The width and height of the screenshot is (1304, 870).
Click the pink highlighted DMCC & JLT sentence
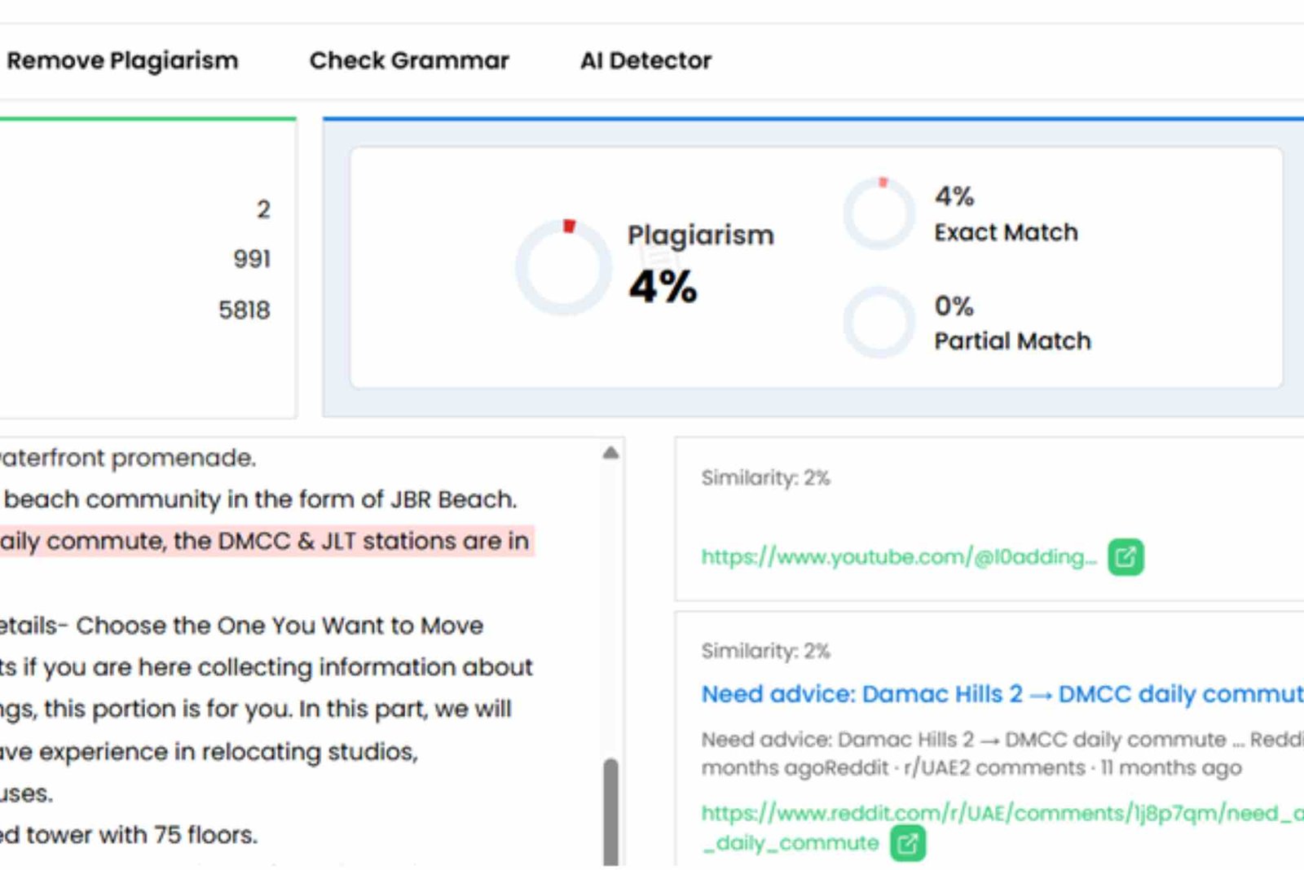pos(265,541)
